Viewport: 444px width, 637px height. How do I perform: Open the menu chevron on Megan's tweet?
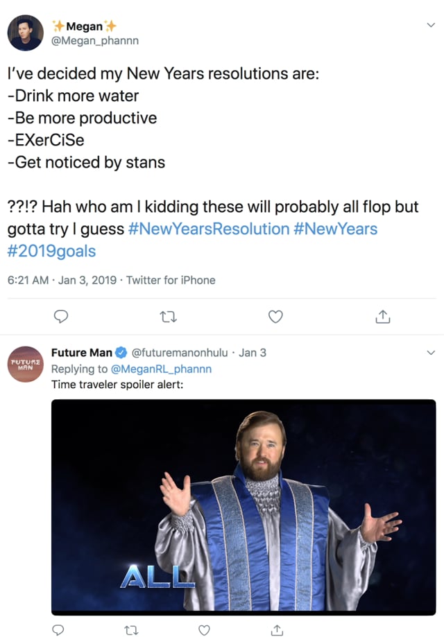pos(430,26)
